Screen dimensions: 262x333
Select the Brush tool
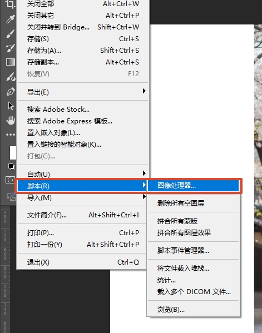tap(10, 33)
